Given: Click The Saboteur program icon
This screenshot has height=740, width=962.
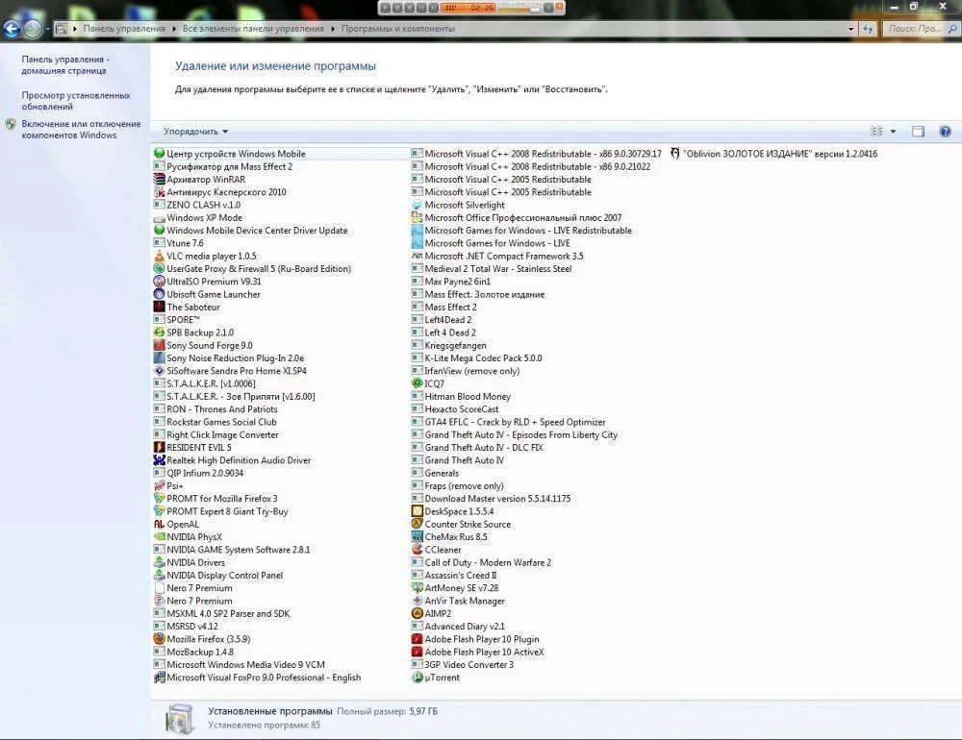Looking at the screenshot, I should click(159, 307).
